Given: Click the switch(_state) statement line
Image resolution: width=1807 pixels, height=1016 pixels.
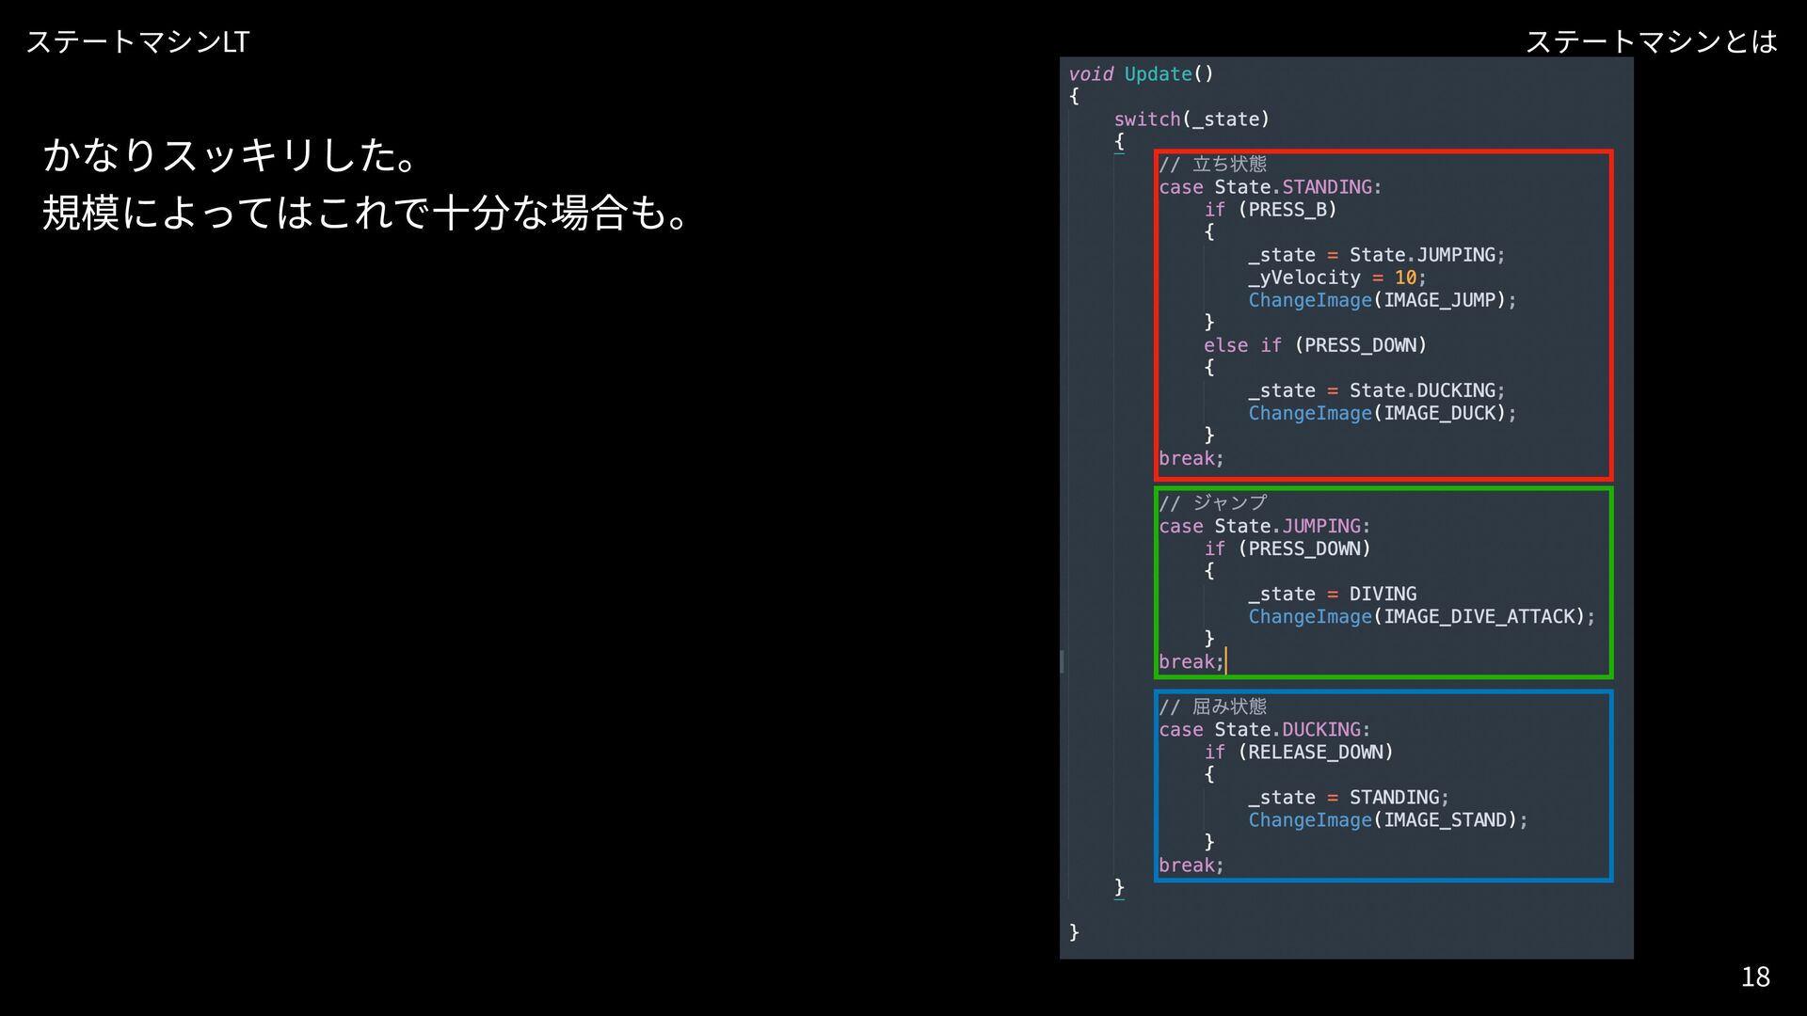Looking at the screenshot, I should [1191, 119].
